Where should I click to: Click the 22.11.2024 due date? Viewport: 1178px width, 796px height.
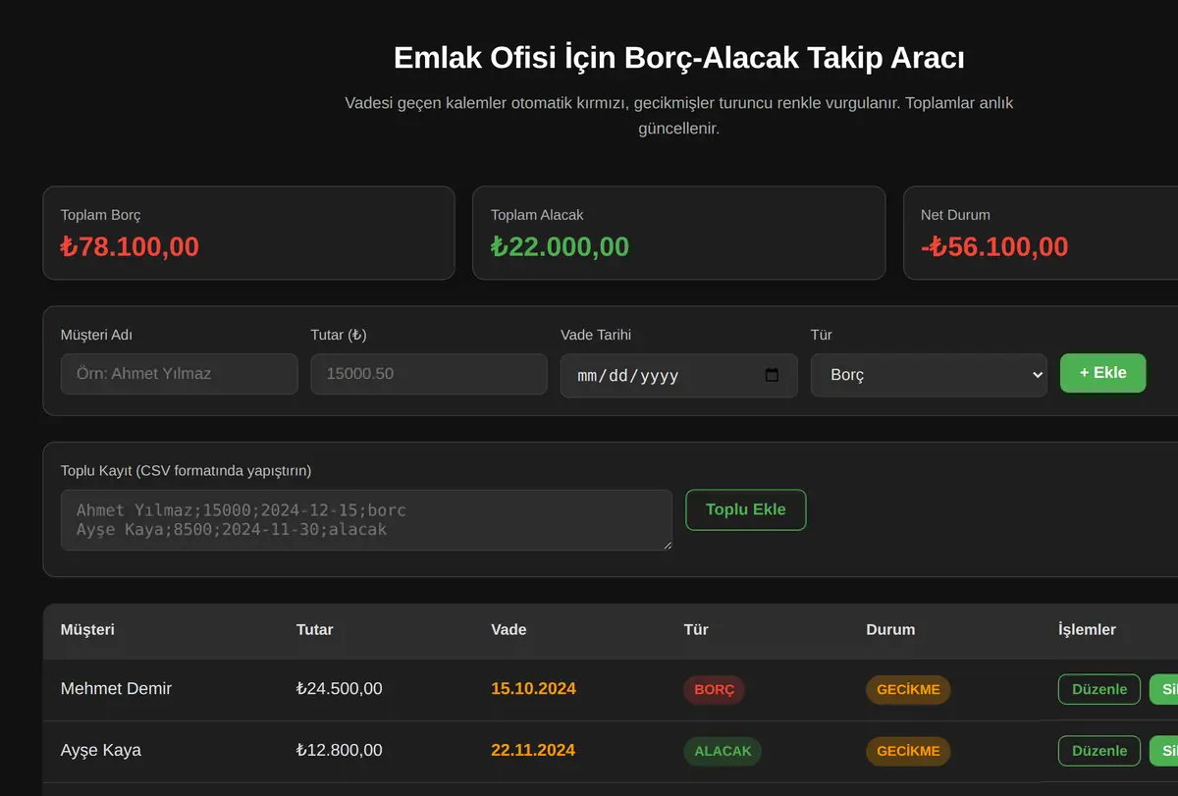533,751
